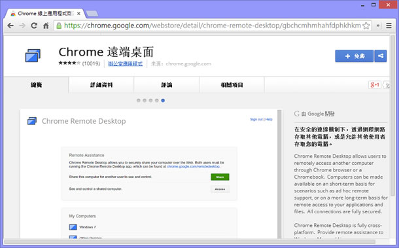399x248 pixels.
Task: Click the preview image vertical scrollbar
Action: (x=279, y=174)
